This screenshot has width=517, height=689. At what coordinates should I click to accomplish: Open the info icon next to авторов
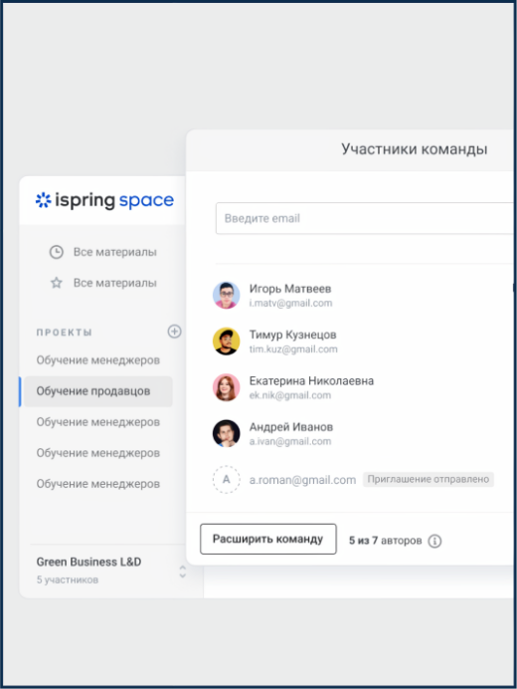click(434, 541)
